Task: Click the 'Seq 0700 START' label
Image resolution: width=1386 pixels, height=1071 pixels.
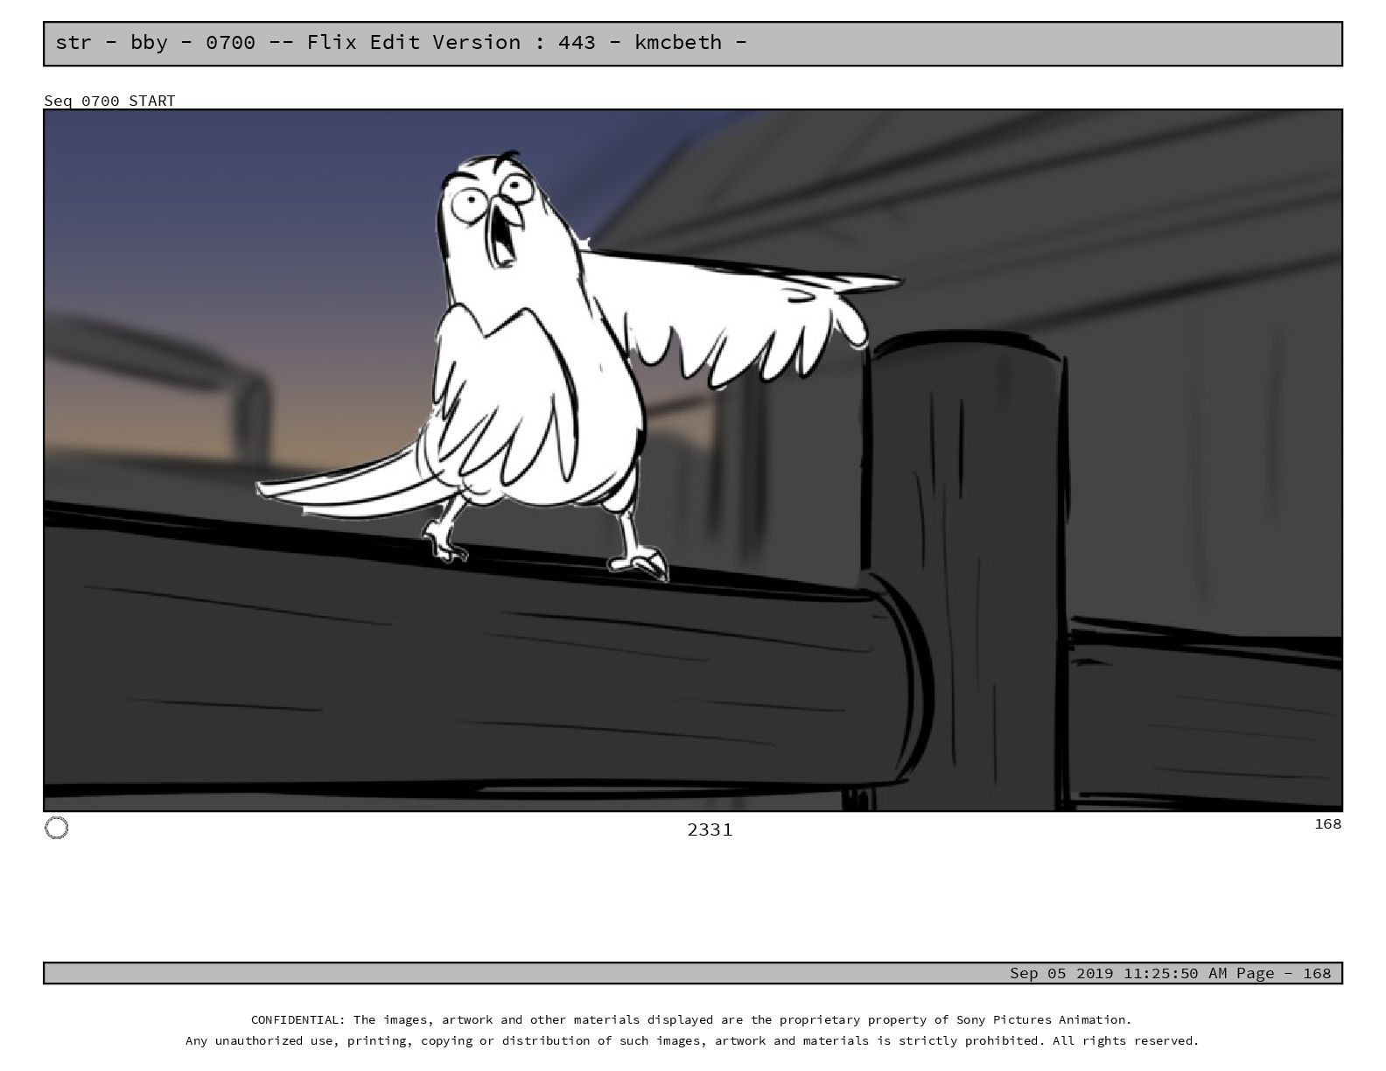Action: pyautogui.click(x=109, y=101)
